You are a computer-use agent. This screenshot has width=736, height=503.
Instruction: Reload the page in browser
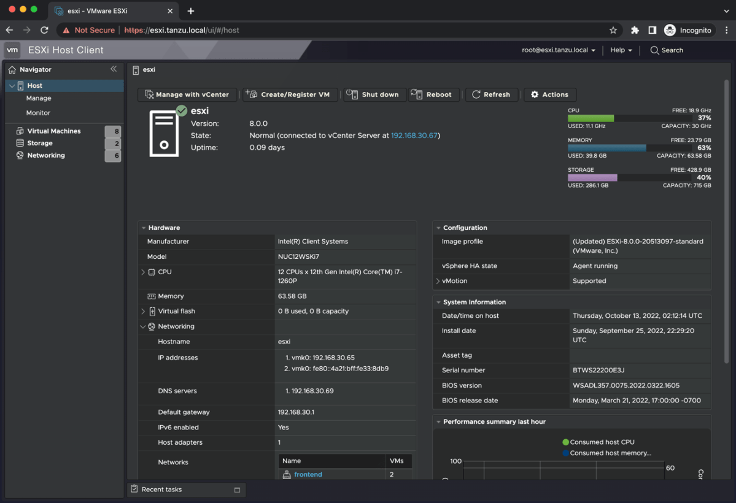pyautogui.click(x=44, y=30)
